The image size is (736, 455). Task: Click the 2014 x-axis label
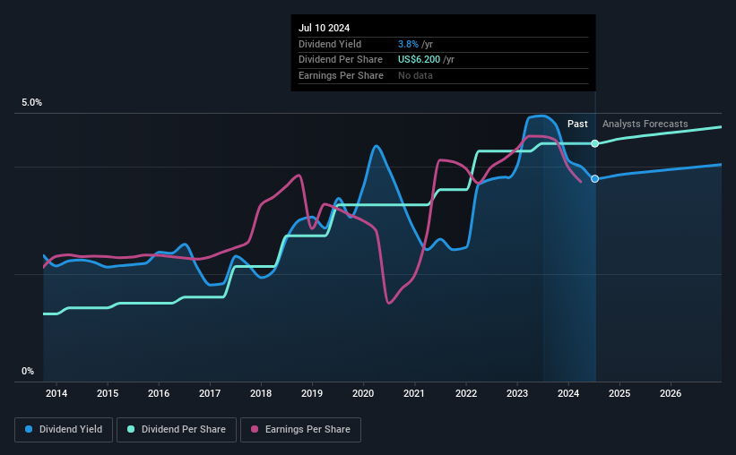(56, 393)
